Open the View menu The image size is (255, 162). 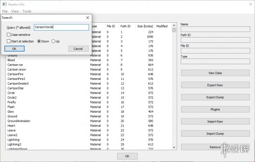(x=15, y=11)
